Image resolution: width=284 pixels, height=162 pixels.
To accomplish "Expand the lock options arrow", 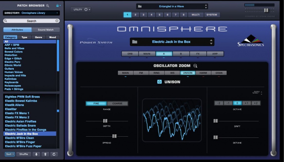I will point(60,6).
